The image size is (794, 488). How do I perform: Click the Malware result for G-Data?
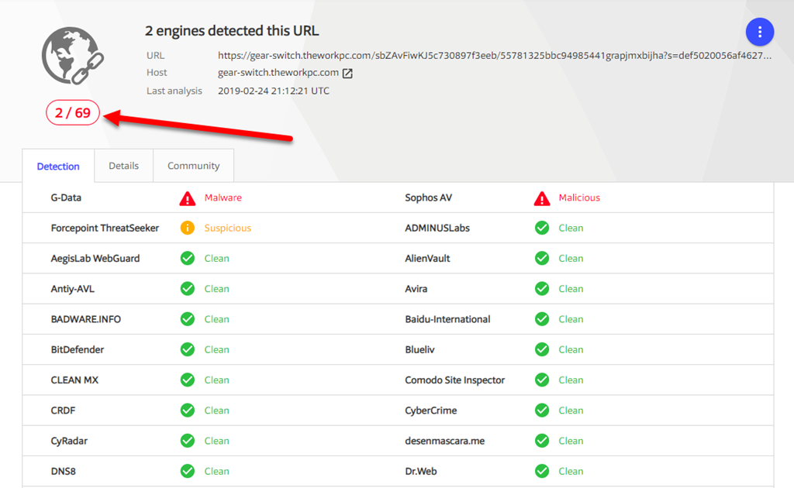click(223, 198)
